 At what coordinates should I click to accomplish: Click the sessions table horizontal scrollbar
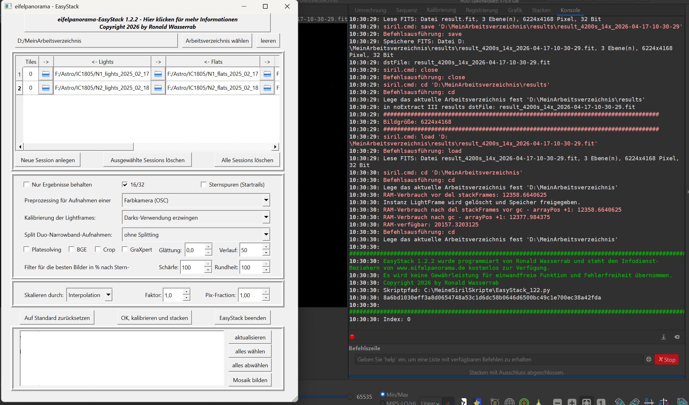click(79, 147)
